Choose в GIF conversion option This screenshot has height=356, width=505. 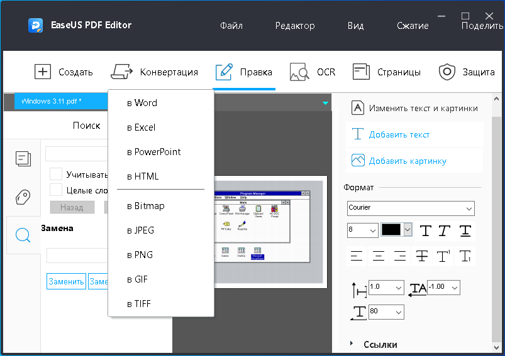pos(161,279)
